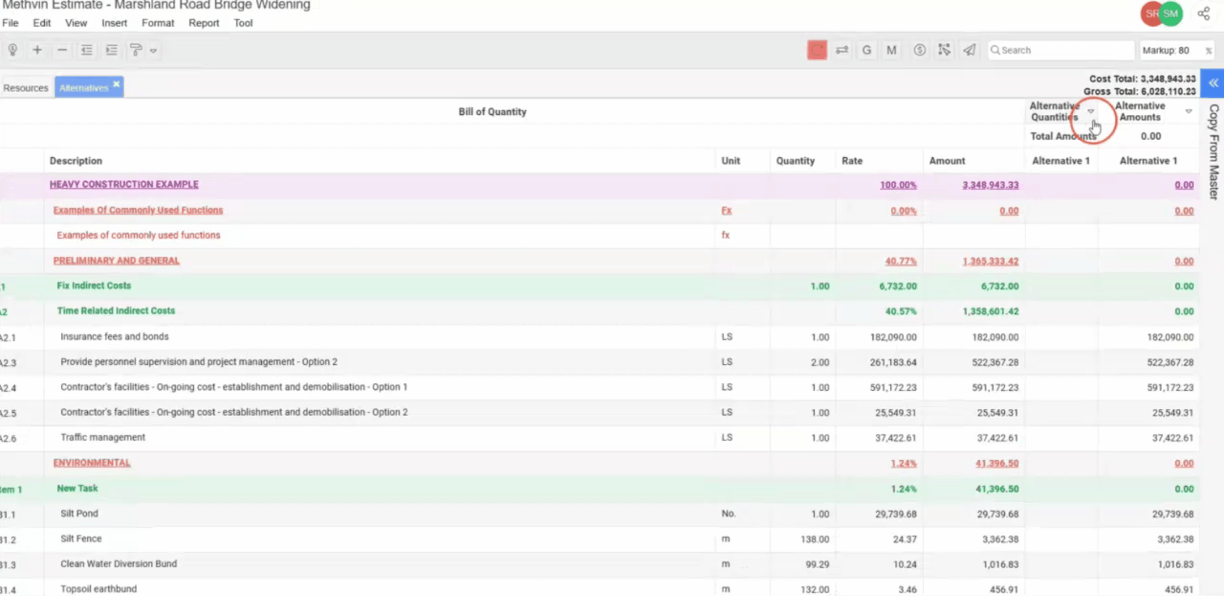Open the Report menu
This screenshot has height=596, width=1224.
click(204, 23)
